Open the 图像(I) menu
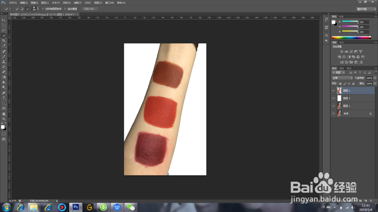This screenshot has width=378, height=212. [x=34, y=3]
